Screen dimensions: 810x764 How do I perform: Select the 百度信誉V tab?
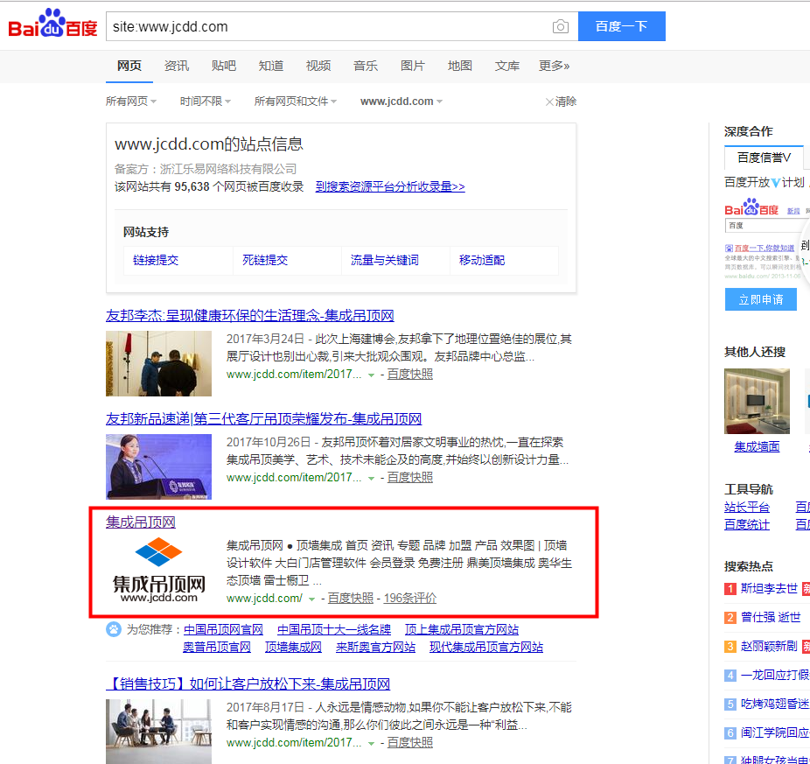click(764, 158)
